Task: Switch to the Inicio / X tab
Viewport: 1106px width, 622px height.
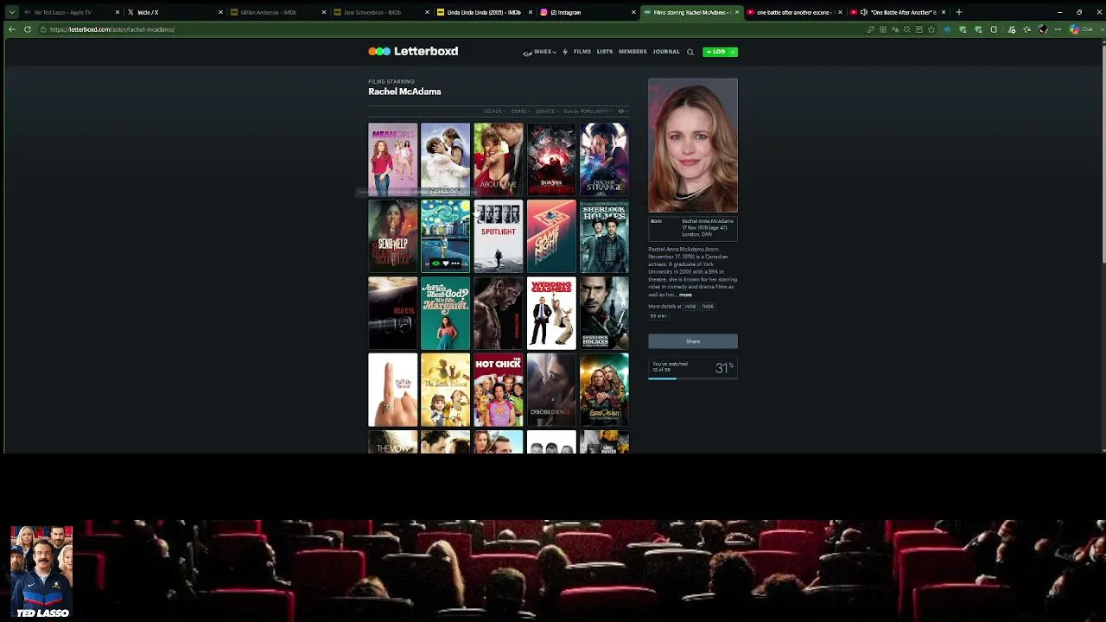Action: (x=174, y=12)
